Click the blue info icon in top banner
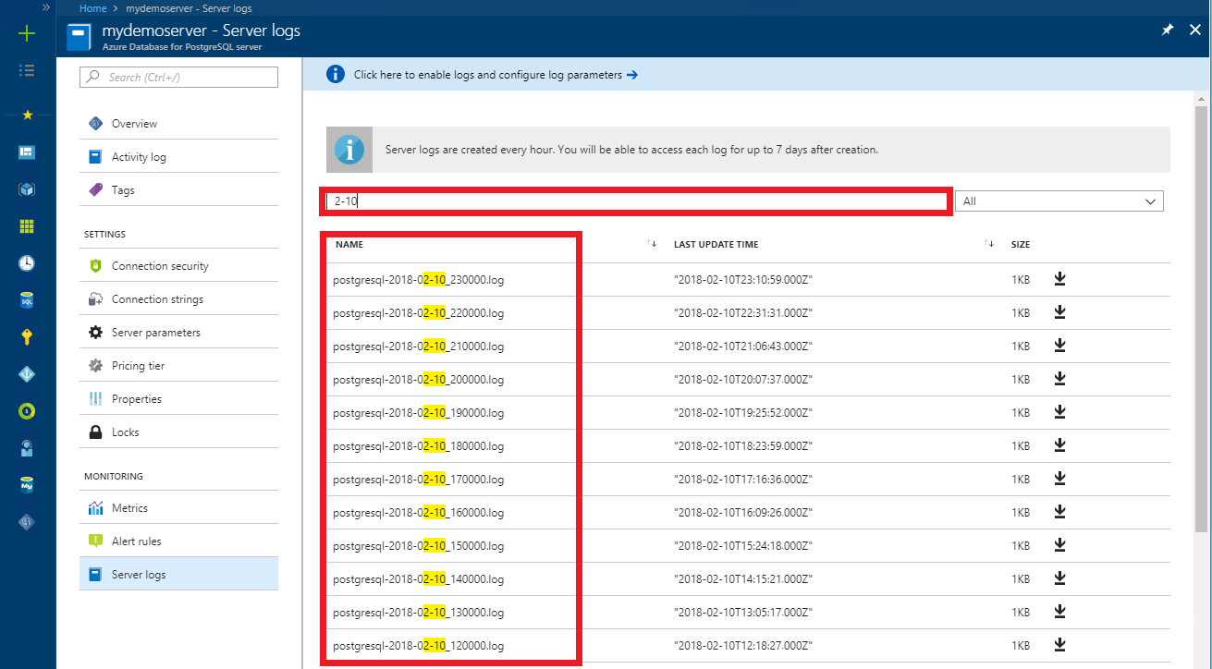Screen dimensions: 1212x669 tap(336, 74)
